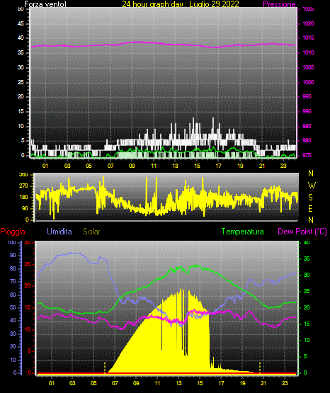
Task: Click hour 07 on bottom graph axis
Action: pyautogui.click(x=115, y=383)
